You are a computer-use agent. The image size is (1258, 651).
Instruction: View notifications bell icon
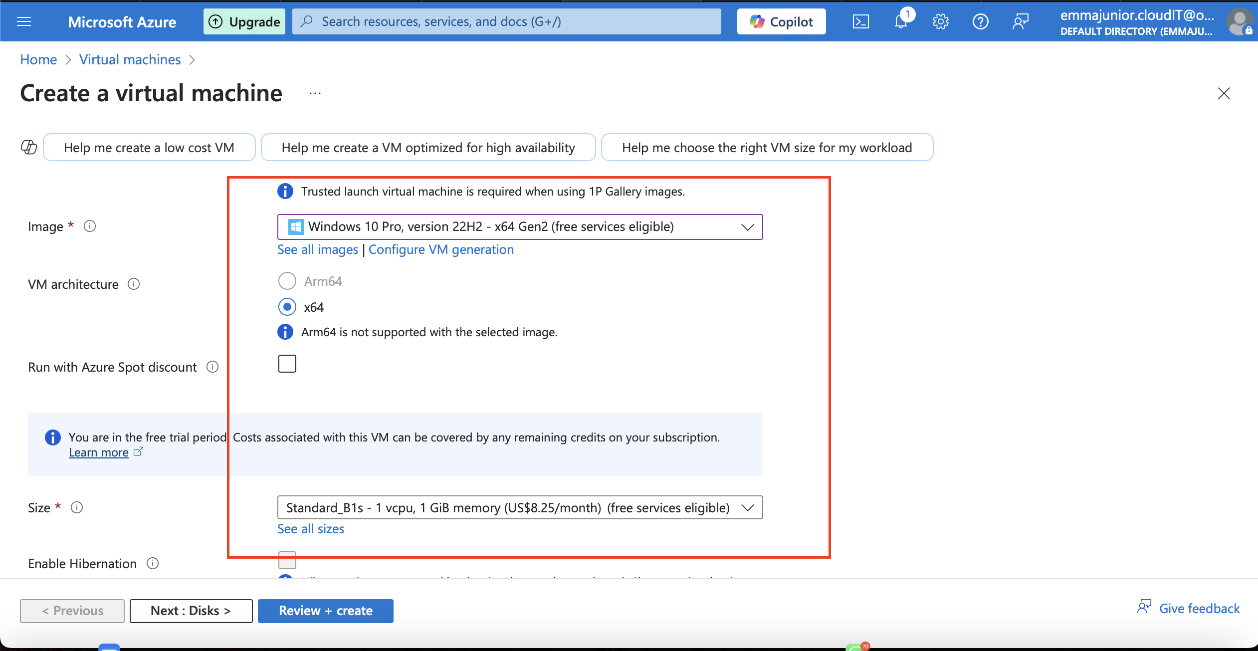(x=901, y=21)
